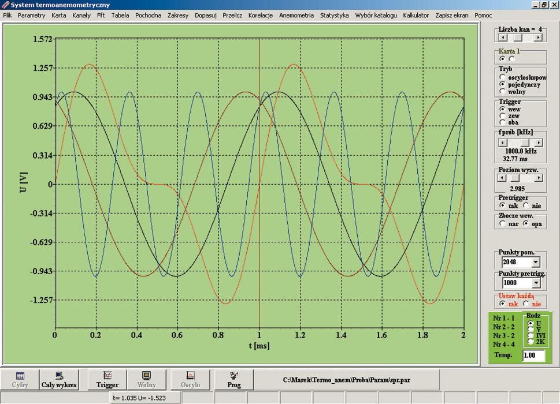Viewport: 560px width, 404px height.
Task: Select Rodz IVI radio button
Action: (x=531, y=335)
